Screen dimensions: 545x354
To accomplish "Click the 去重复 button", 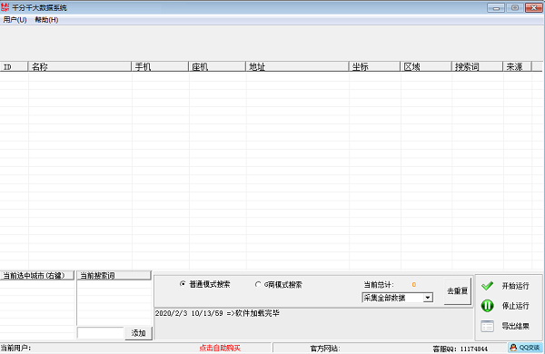I will pyautogui.click(x=458, y=291).
